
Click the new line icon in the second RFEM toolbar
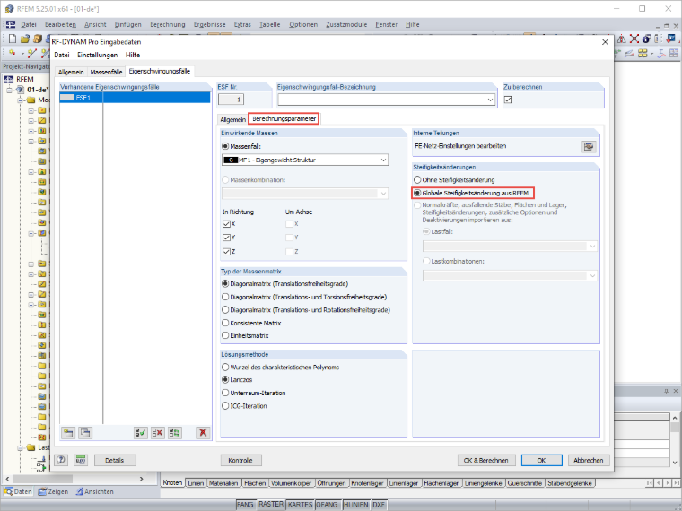31,54
